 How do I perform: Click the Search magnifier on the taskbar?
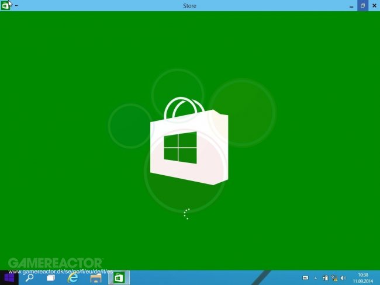click(x=30, y=278)
